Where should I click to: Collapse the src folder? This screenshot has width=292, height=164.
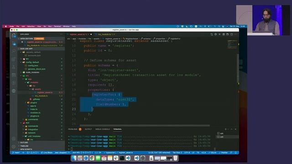click(x=27, y=76)
